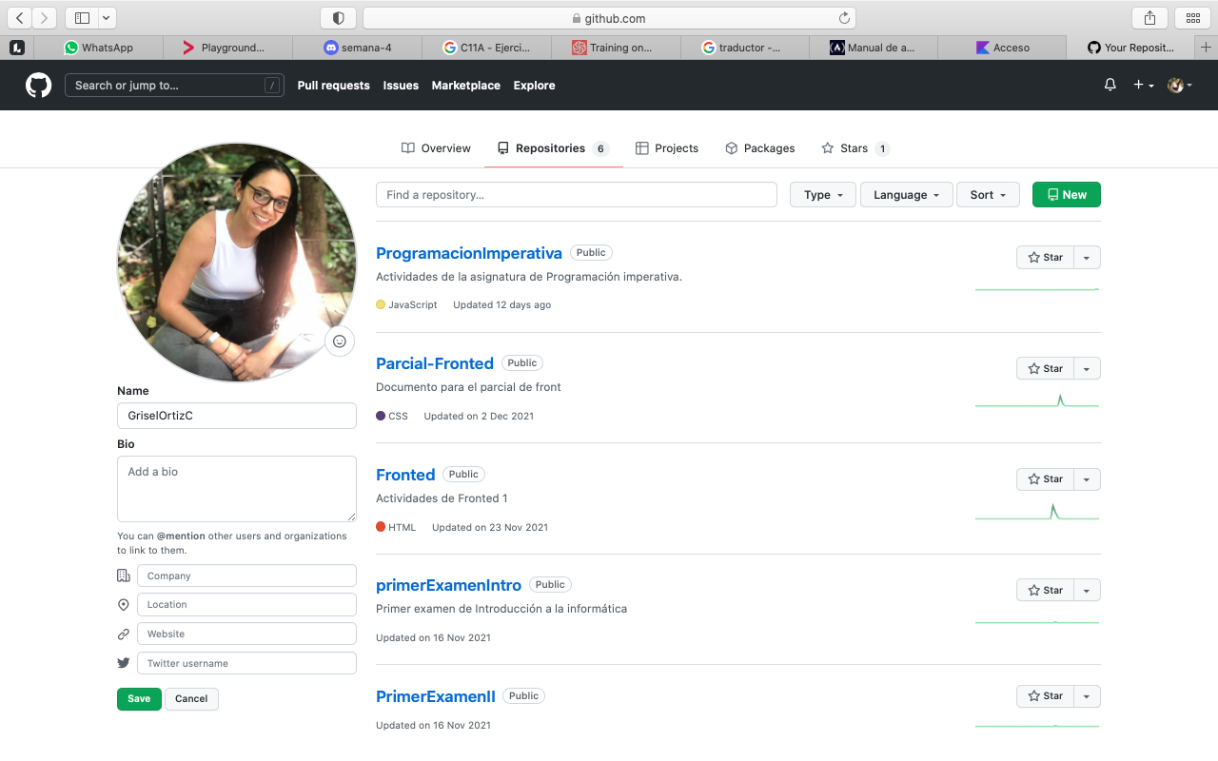This screenshot has height=761, width=1218.
Task: Switch to the Overview tab
Action: point(436,148)
